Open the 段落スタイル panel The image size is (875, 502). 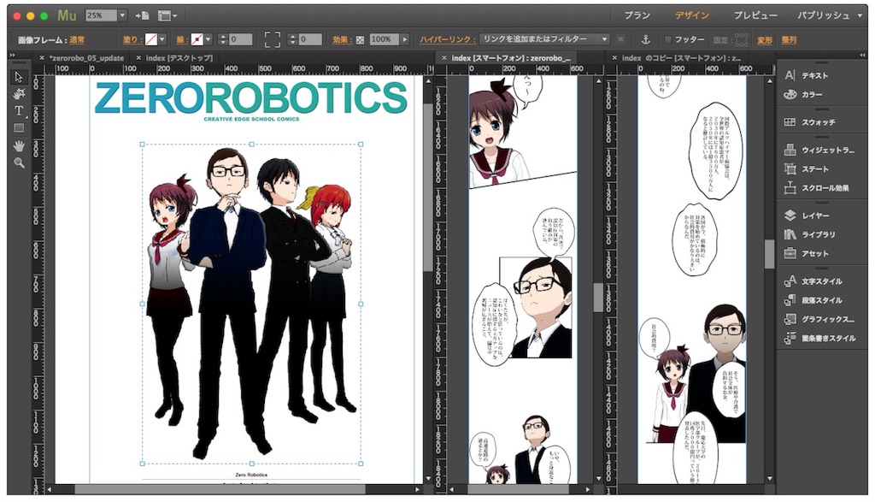pyautogui.click(x=813, y=300)
